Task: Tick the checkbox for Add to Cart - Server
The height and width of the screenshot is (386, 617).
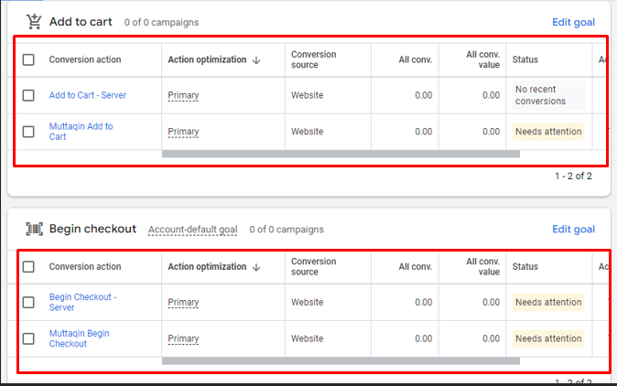Action: coord(28,95)
